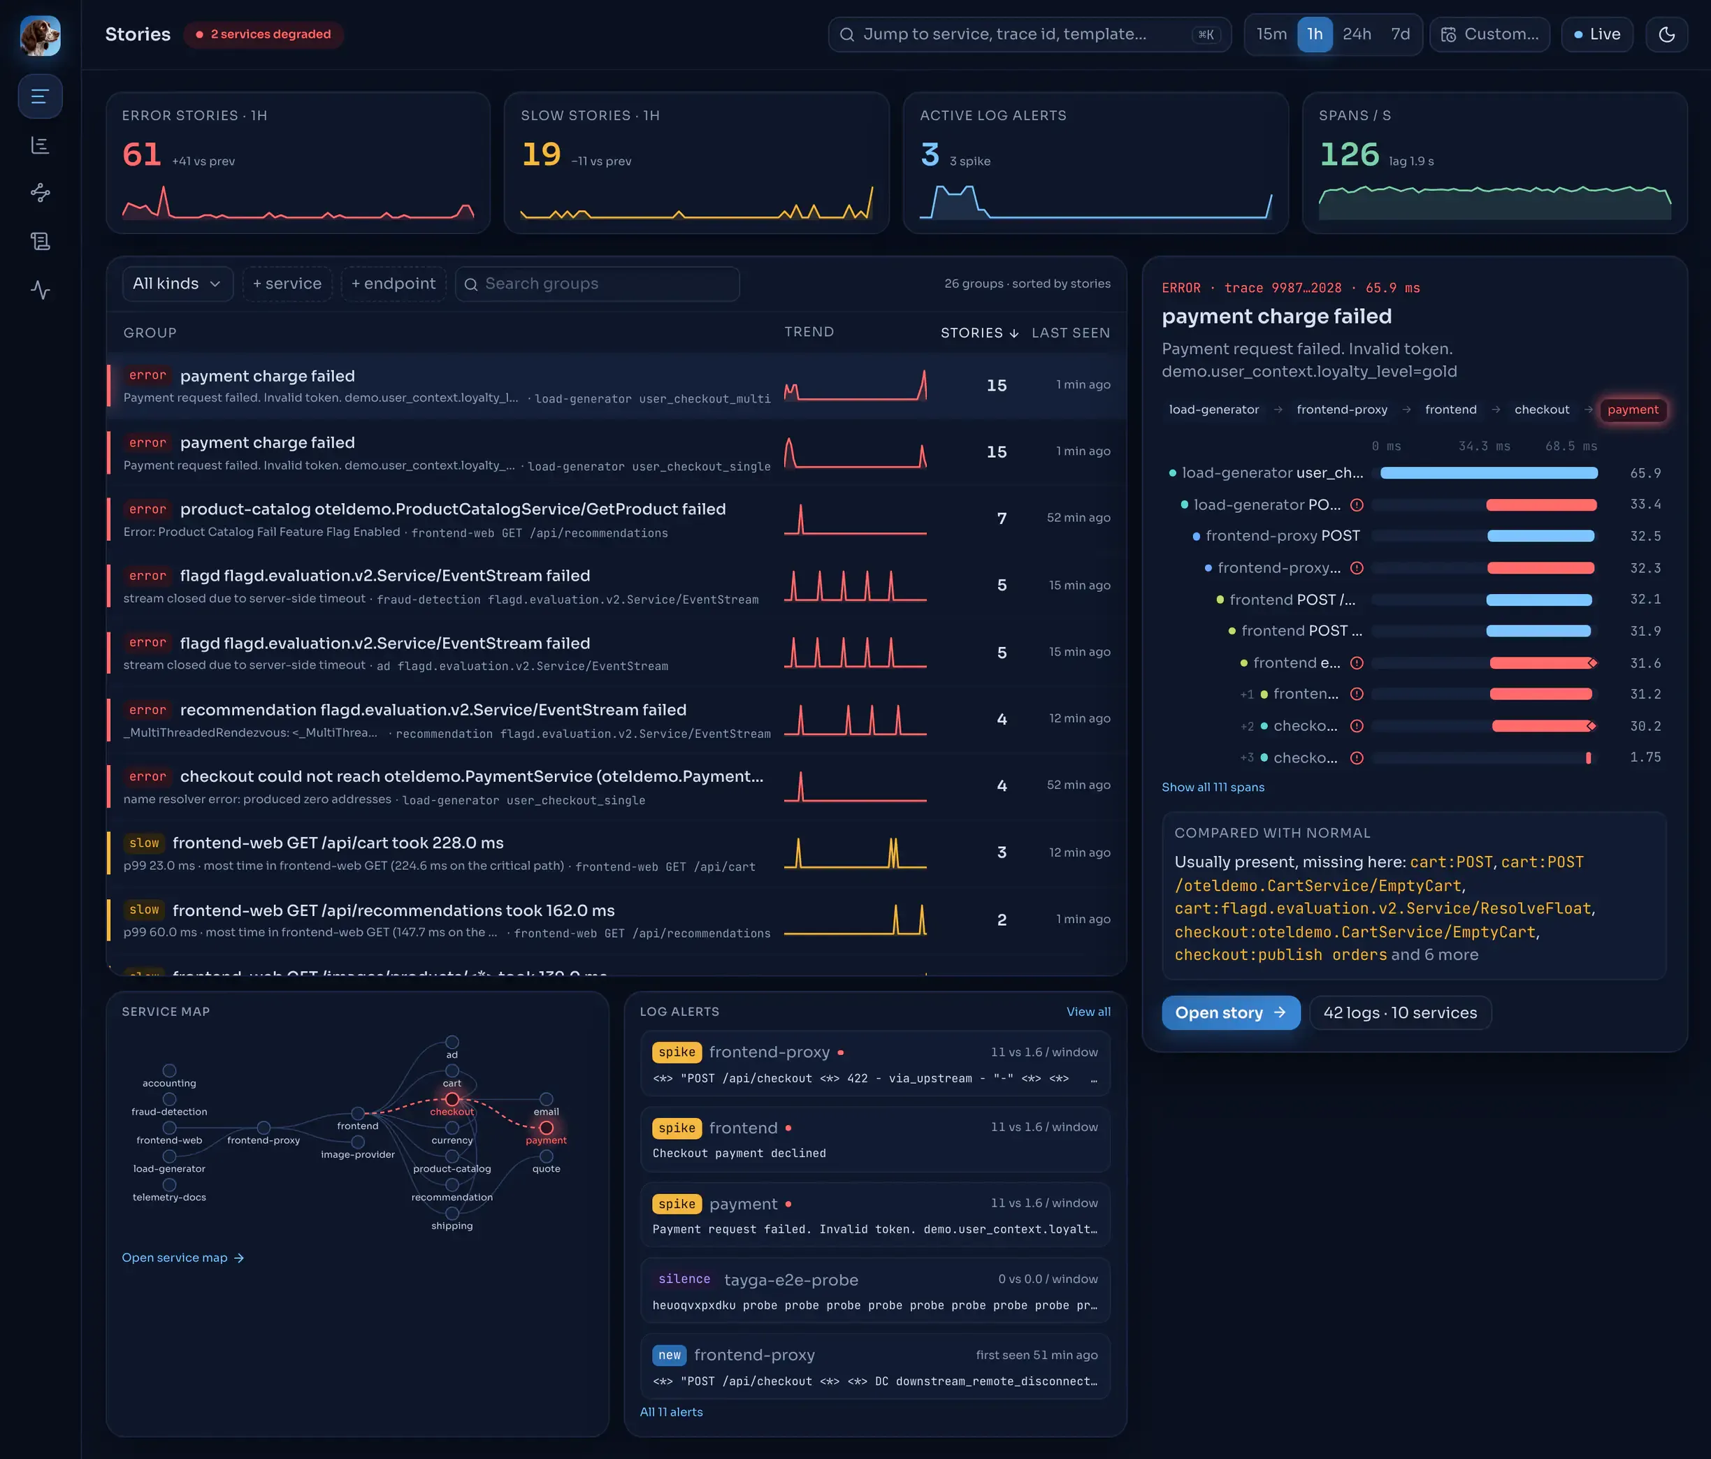
Task: Click the All 11 alerts link
Action: tap(670, 1413)
